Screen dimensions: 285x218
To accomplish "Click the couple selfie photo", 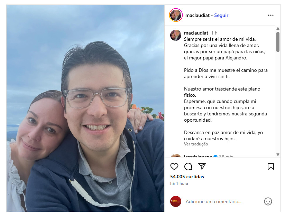I will [x=85, y=108].
